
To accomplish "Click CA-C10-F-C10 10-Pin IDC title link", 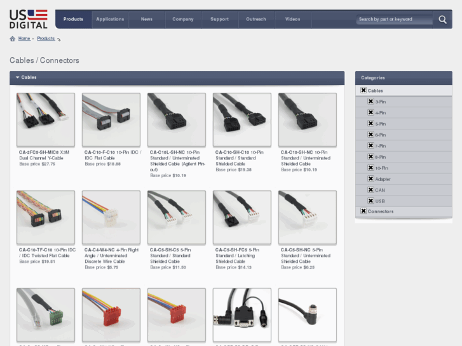I will (x=113, y=155).
